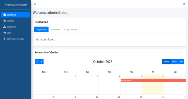Open the Today's Returns tab
Viewport: 188px width, 99px height.
pos(70,29)
